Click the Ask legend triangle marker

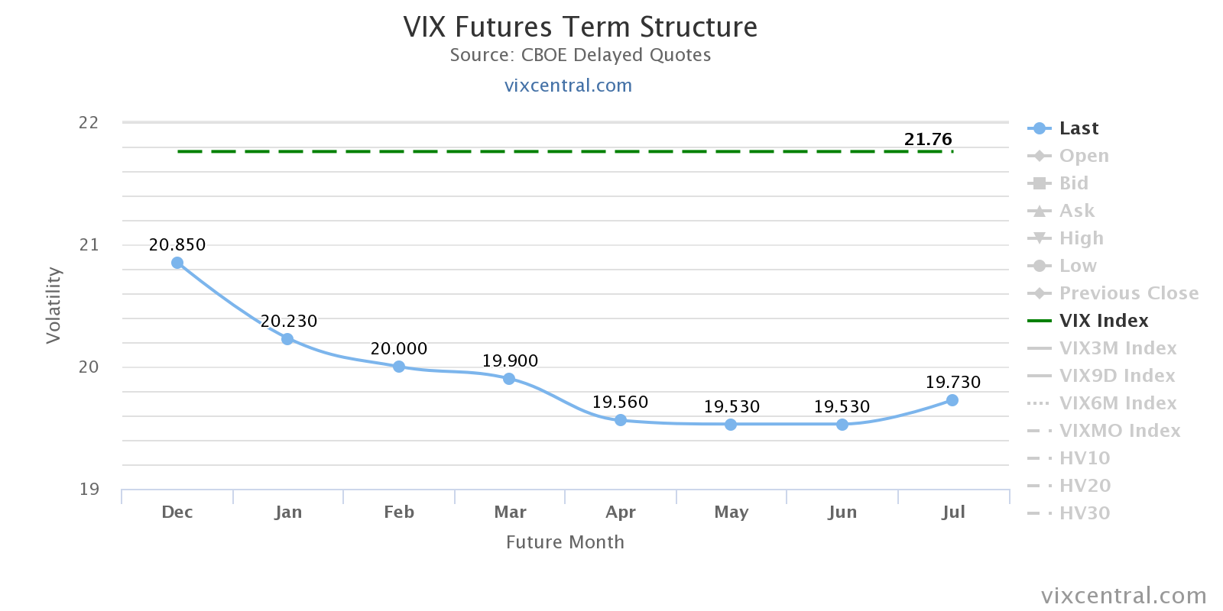click(x=1039, y=211)
